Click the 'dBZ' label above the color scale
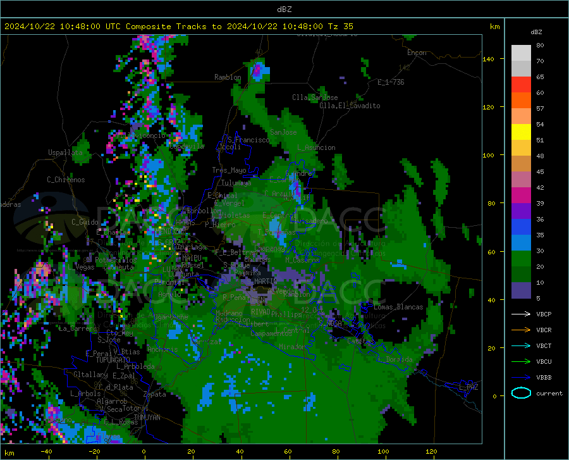This screenshot has height=460, width=569. click(x=536, y=32)
